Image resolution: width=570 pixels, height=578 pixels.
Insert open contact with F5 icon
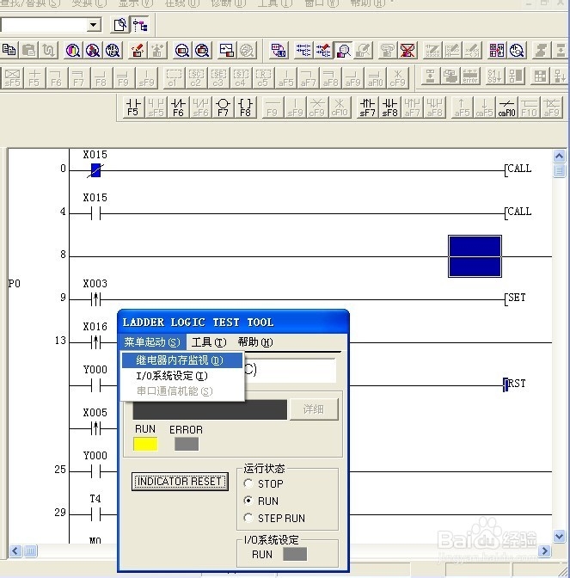click(133, 107)
